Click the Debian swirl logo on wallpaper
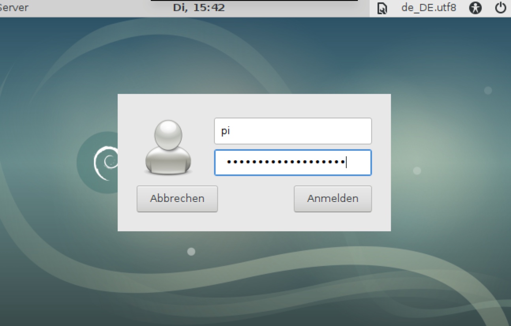This screenshot has height=326, width=511. (105, 163)
